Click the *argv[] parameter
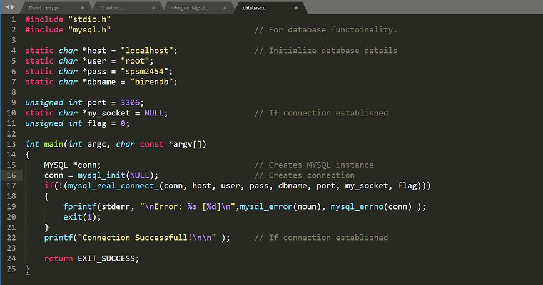 [x=186, y=144]
